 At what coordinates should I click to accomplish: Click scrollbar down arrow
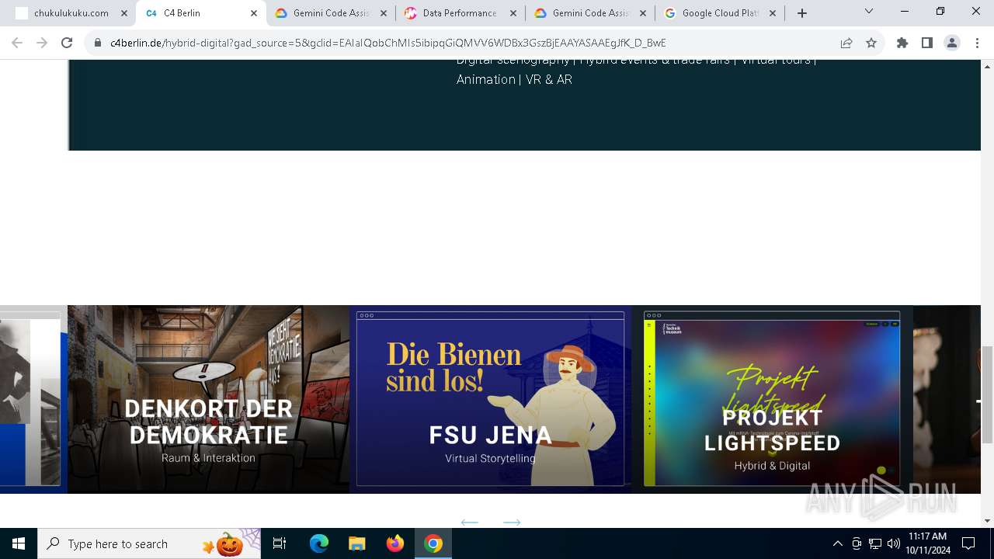[987, 521]
